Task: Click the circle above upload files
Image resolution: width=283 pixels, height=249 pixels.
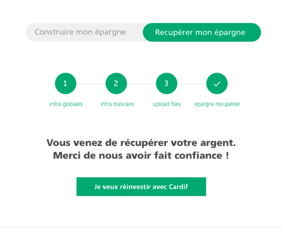Action: tap(166, 83)
